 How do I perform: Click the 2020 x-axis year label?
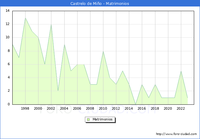coord(168,108)
